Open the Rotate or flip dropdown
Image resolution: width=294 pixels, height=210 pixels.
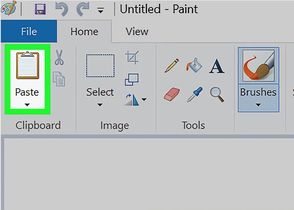(135, 100)
